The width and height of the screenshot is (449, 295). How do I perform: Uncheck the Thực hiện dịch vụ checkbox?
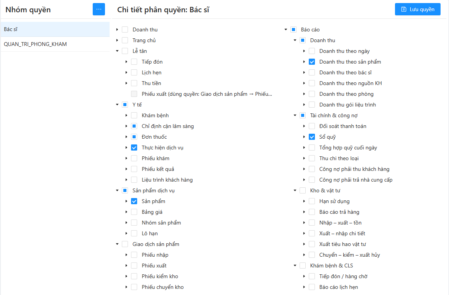click(134, 147)
